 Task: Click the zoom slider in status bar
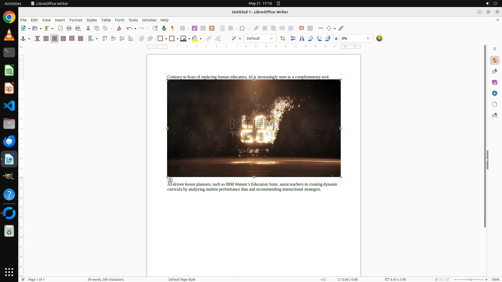[x=471, y=279]
